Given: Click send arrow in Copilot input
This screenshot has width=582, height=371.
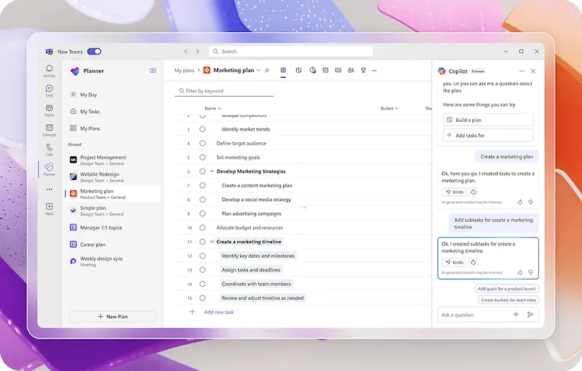Looking at the screenshot, I should coord(530,314).
